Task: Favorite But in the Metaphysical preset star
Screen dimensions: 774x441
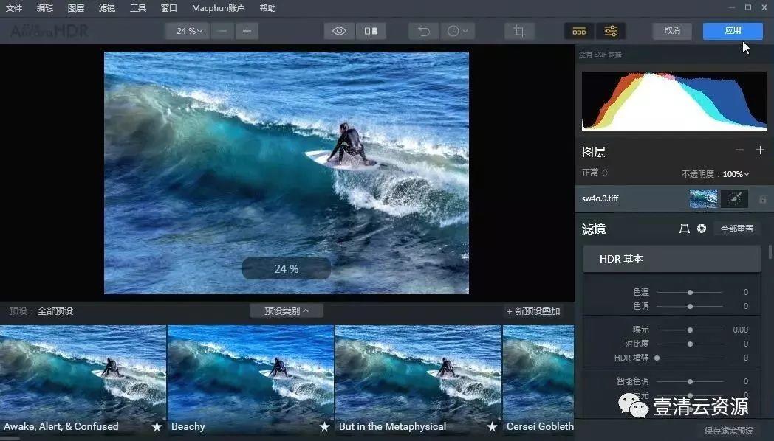Action: click(492, 426)
